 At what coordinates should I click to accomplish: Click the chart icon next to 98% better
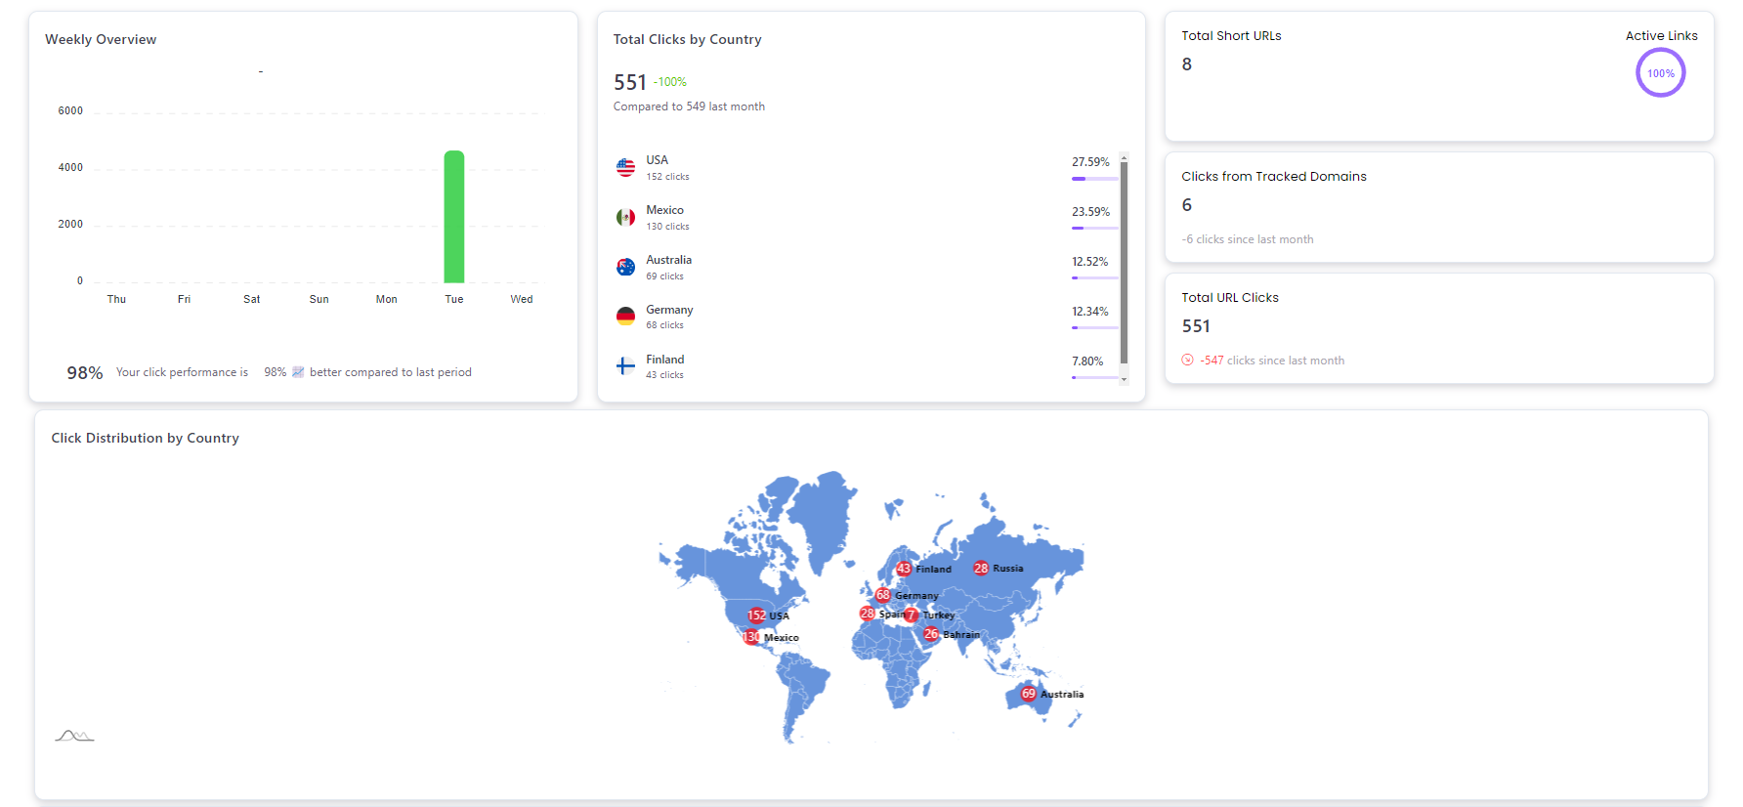(x=298, y=372)
